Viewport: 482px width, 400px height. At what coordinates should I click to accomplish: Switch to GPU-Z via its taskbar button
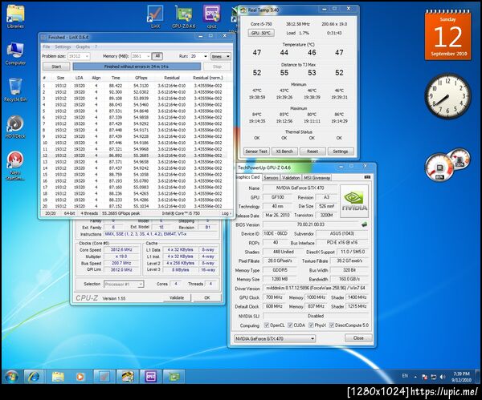pyautogui.click(x=174, y=377)
